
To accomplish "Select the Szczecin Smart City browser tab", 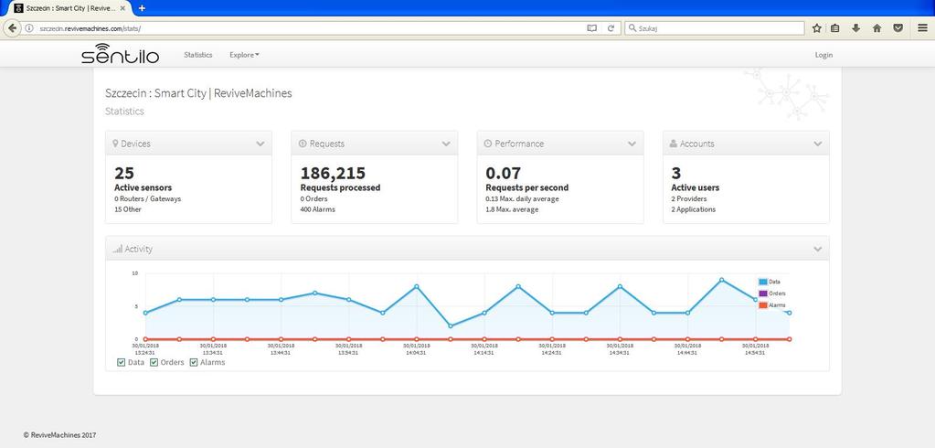I will pos(68,8).
